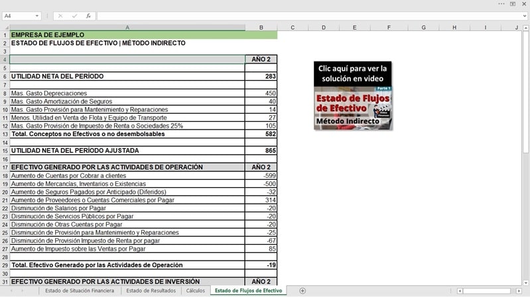Switch to Estado de Situación Financiera tab
The image size is (530, 297).
[79, 290]
